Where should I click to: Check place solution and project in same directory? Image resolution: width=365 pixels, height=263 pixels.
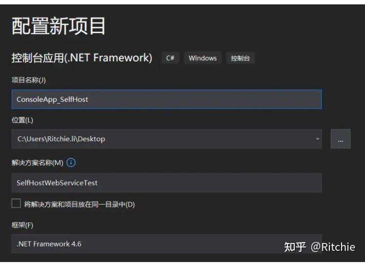(x=16, y=203)
